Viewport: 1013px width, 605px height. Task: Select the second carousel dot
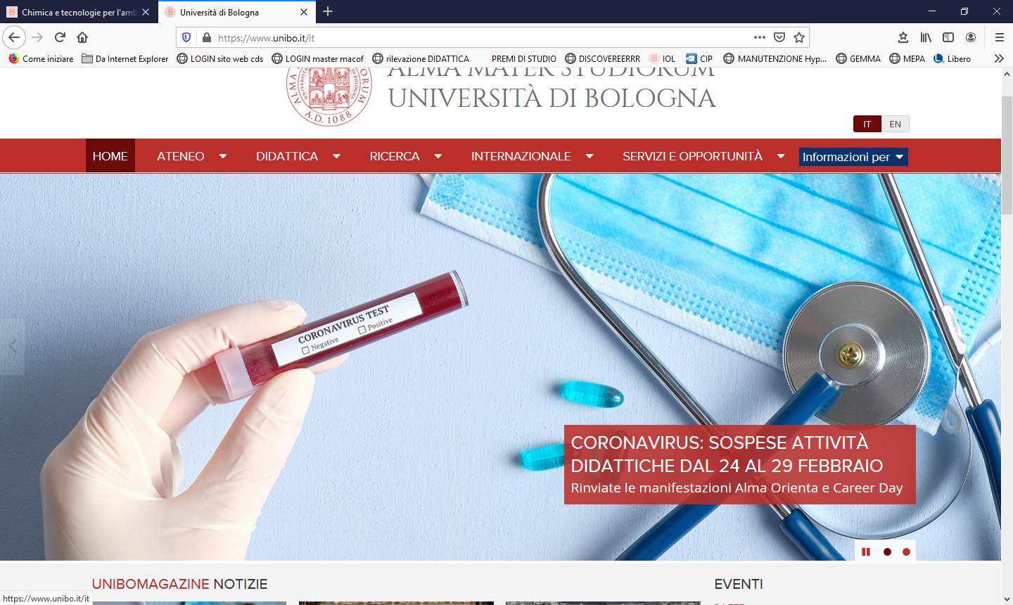906,552
